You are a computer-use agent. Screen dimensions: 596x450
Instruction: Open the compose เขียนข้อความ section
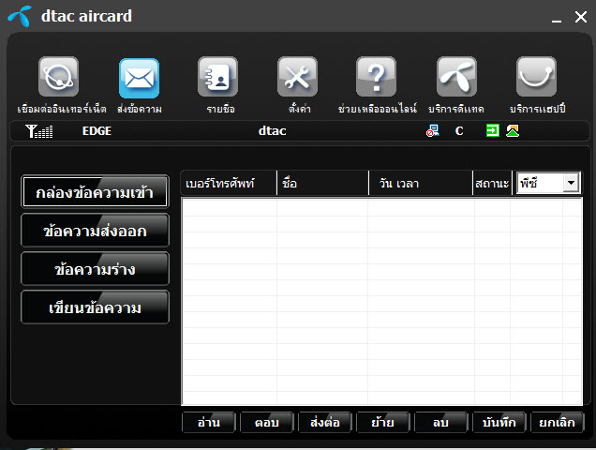tap(95, 307)
